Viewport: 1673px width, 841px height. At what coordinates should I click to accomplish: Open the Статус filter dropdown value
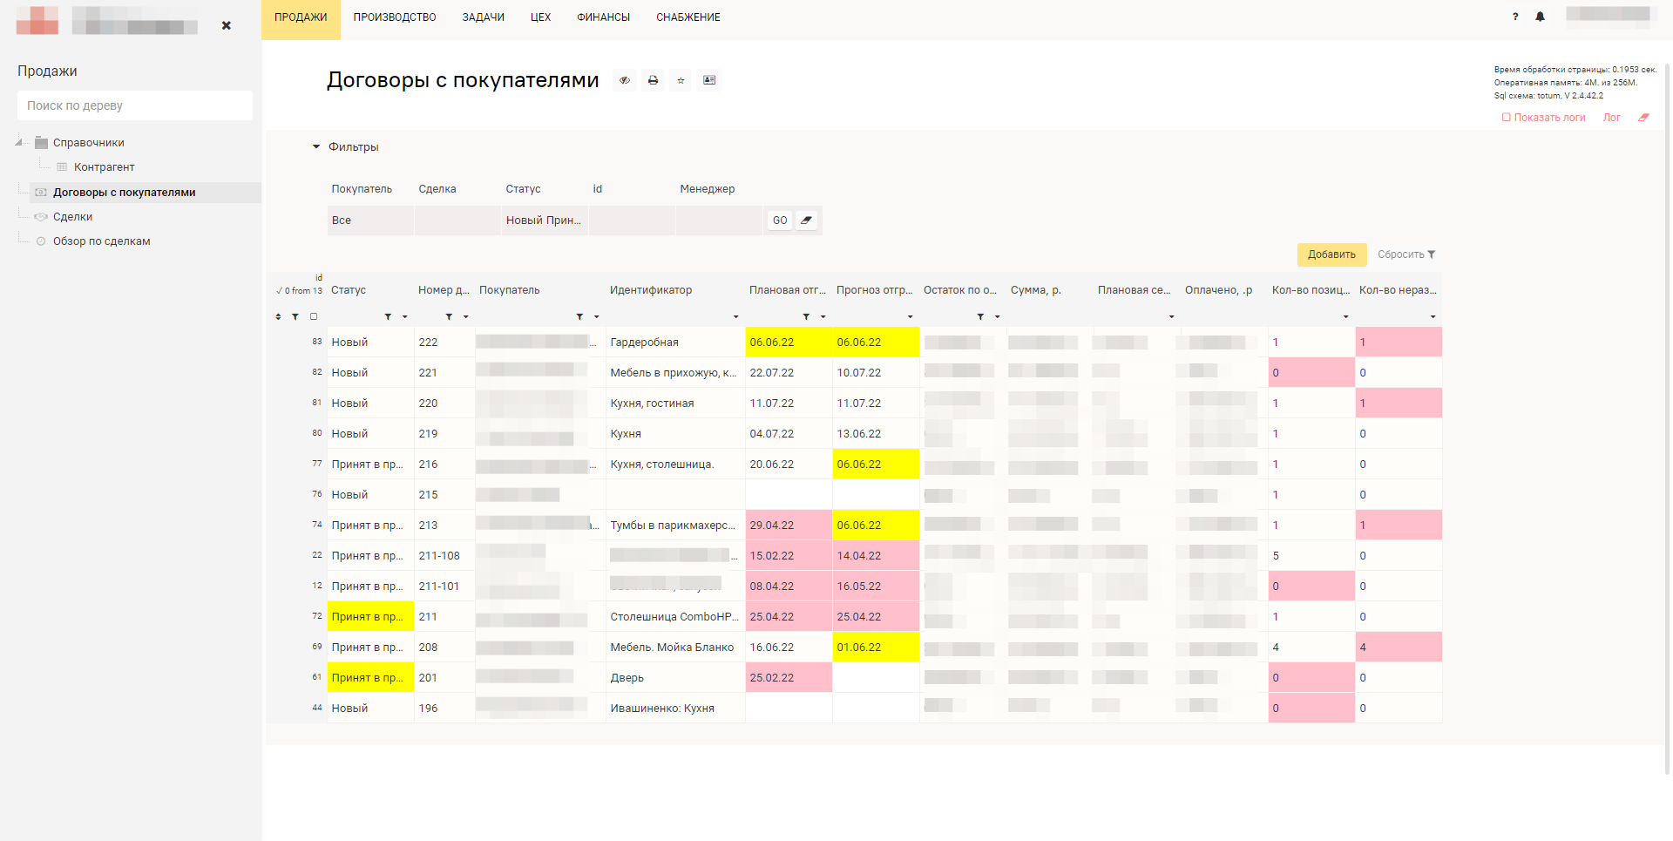(x=545, y=220)
